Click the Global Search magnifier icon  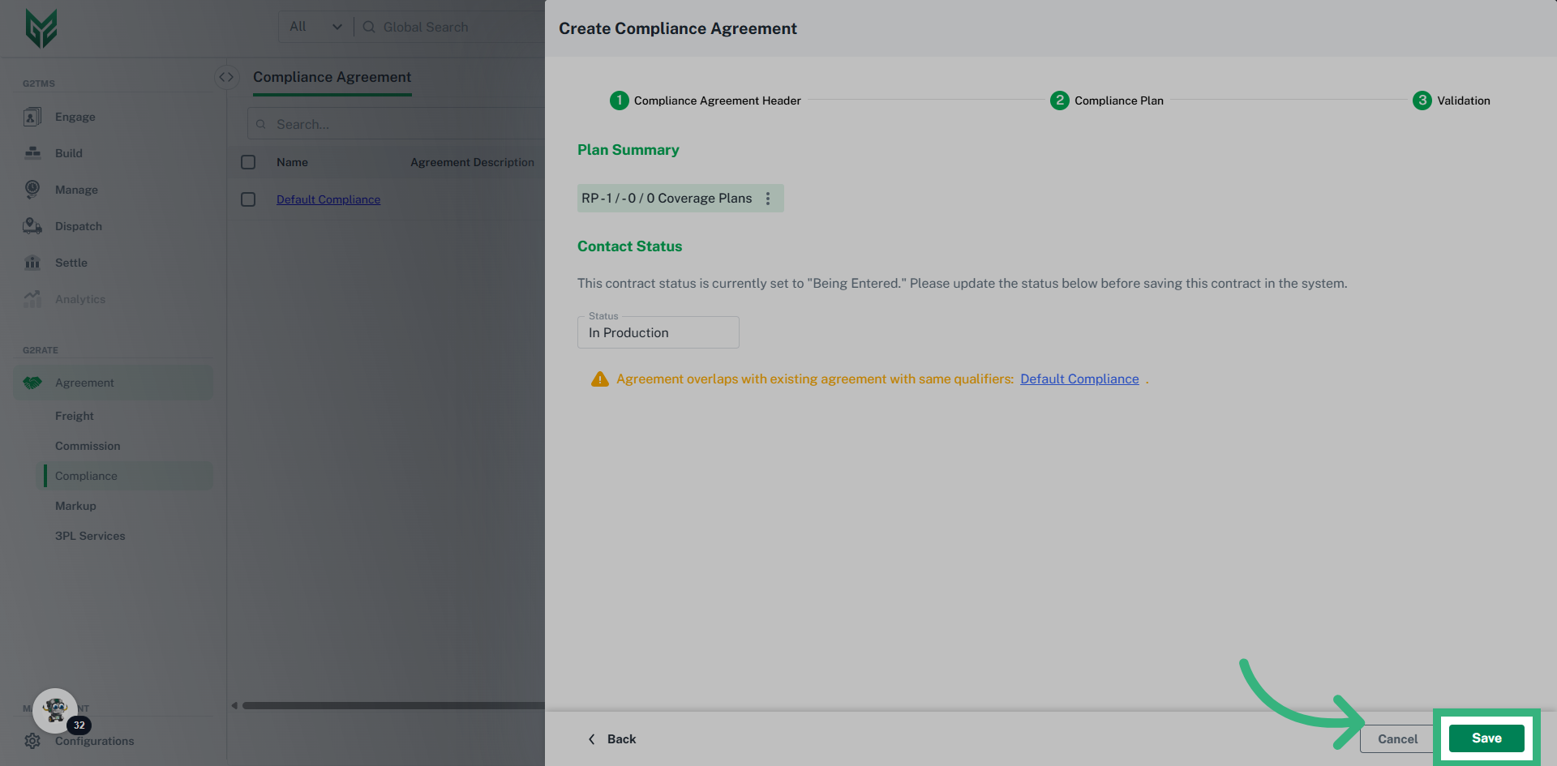click(x=369, y=27)
